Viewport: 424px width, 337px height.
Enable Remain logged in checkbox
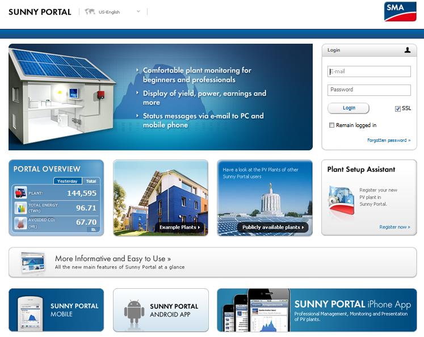tap(331, 125)
